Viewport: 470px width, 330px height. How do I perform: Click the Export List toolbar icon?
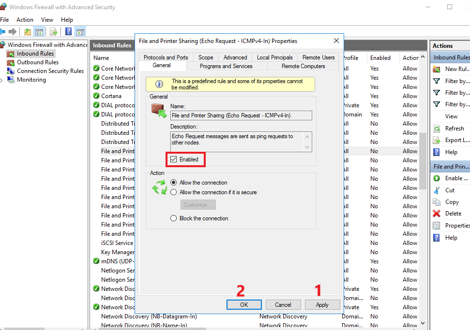click(54, 32)
